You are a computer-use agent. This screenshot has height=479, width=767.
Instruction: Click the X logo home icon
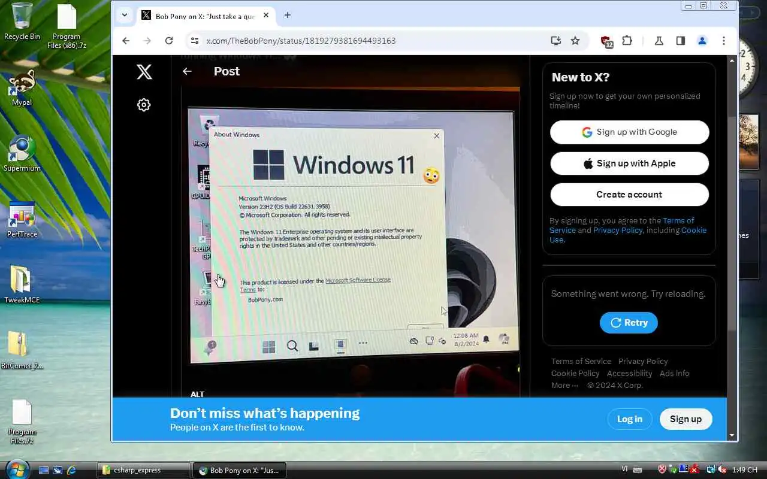(144, 72)
